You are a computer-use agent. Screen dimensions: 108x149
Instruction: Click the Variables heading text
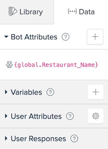point(26,92)
